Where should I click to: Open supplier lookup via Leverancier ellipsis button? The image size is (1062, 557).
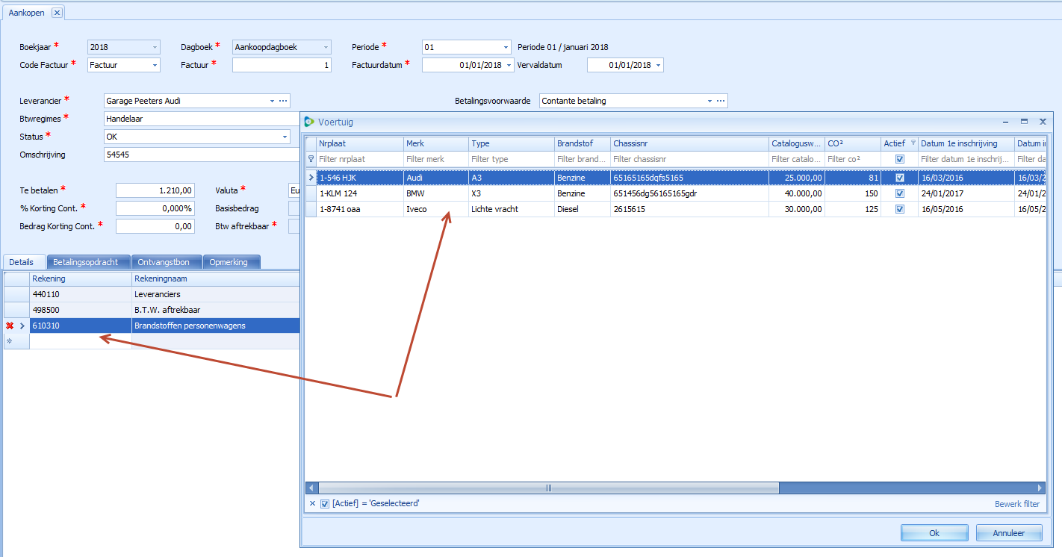click(283, 101)
